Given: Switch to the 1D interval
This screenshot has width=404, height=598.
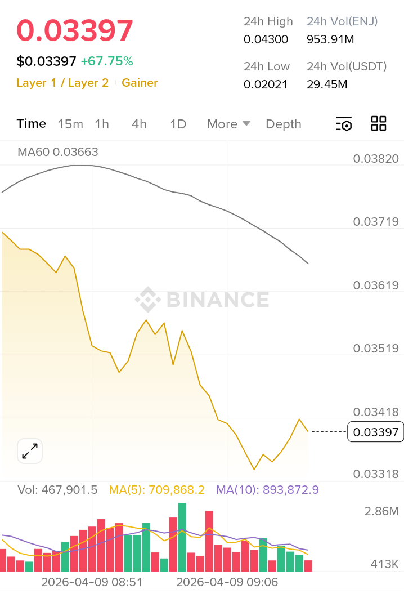Looking at the screenshot, I should [178, 124].
